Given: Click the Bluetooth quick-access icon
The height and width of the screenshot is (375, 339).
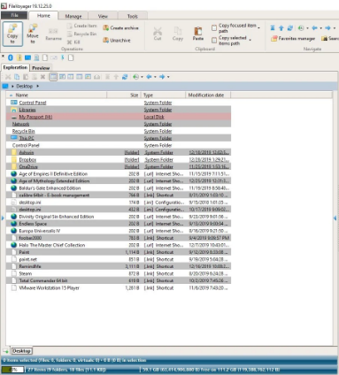Looking at the screenshot, I should pos(11,57).
